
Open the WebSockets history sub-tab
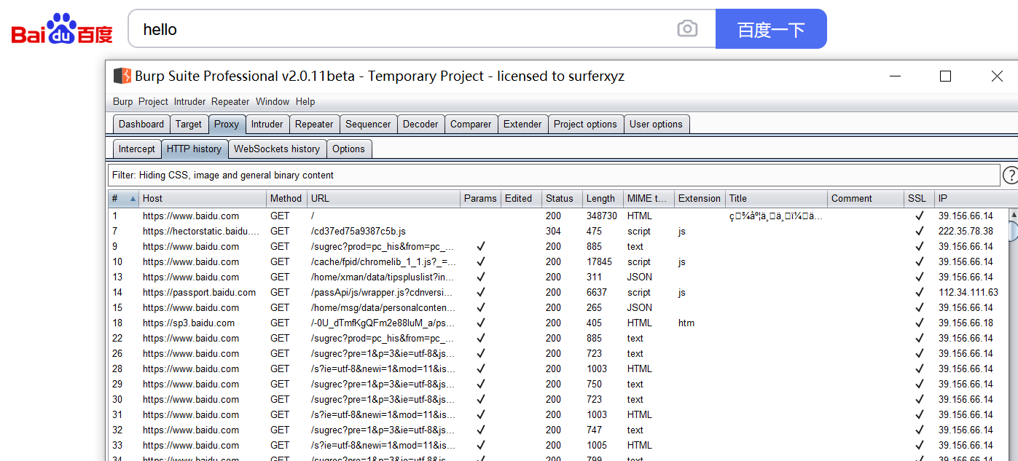[277, 149]
